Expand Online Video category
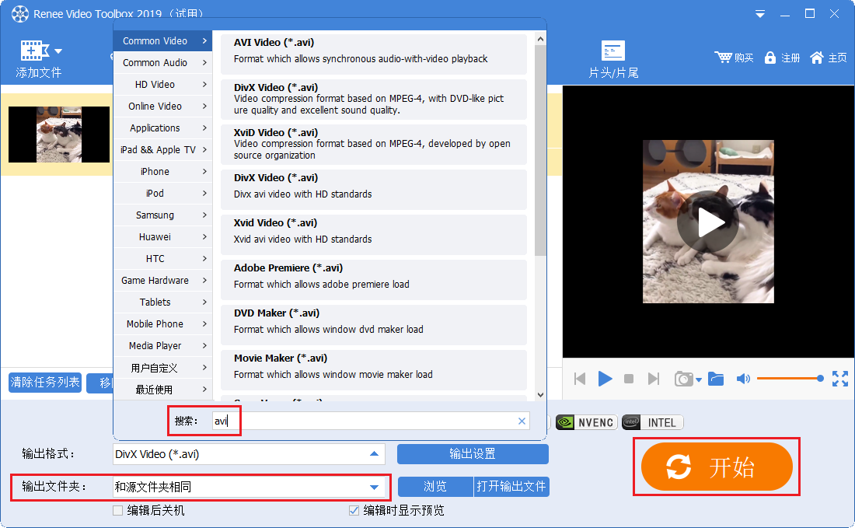This screenshot has height=528, width=855. click(162, 107)
